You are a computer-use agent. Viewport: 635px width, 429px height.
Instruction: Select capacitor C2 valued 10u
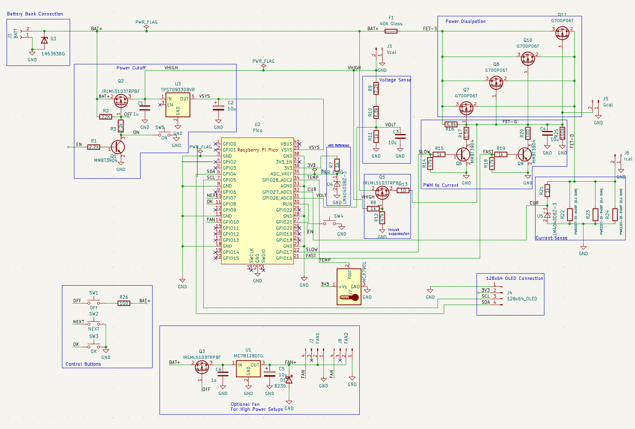pyautogui.click(x=218, y=108)
